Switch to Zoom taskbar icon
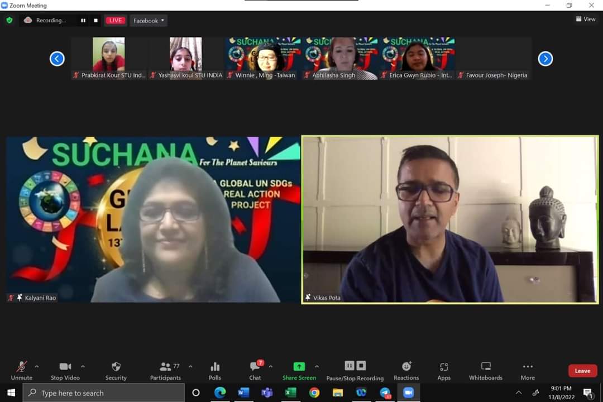603x402 pixels. click(x=408, y=393)
